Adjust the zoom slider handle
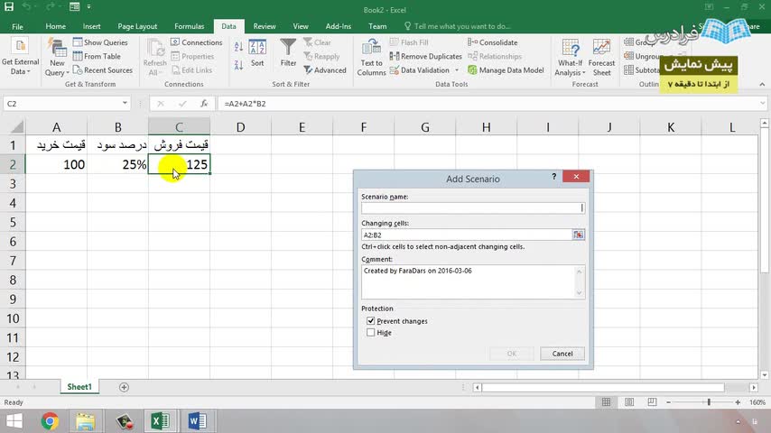This screenshot has height=433, width=771. coord(709,402)
